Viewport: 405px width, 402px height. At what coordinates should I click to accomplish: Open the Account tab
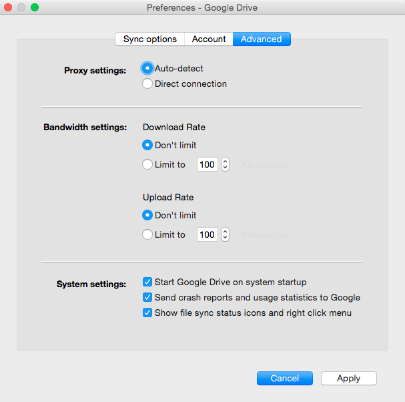(x=209, y=39)
